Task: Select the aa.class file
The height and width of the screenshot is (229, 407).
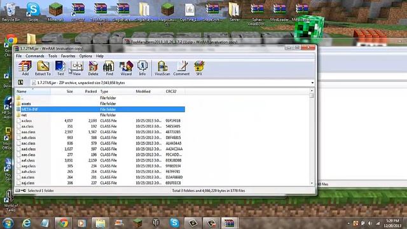Action: (100, 126)
